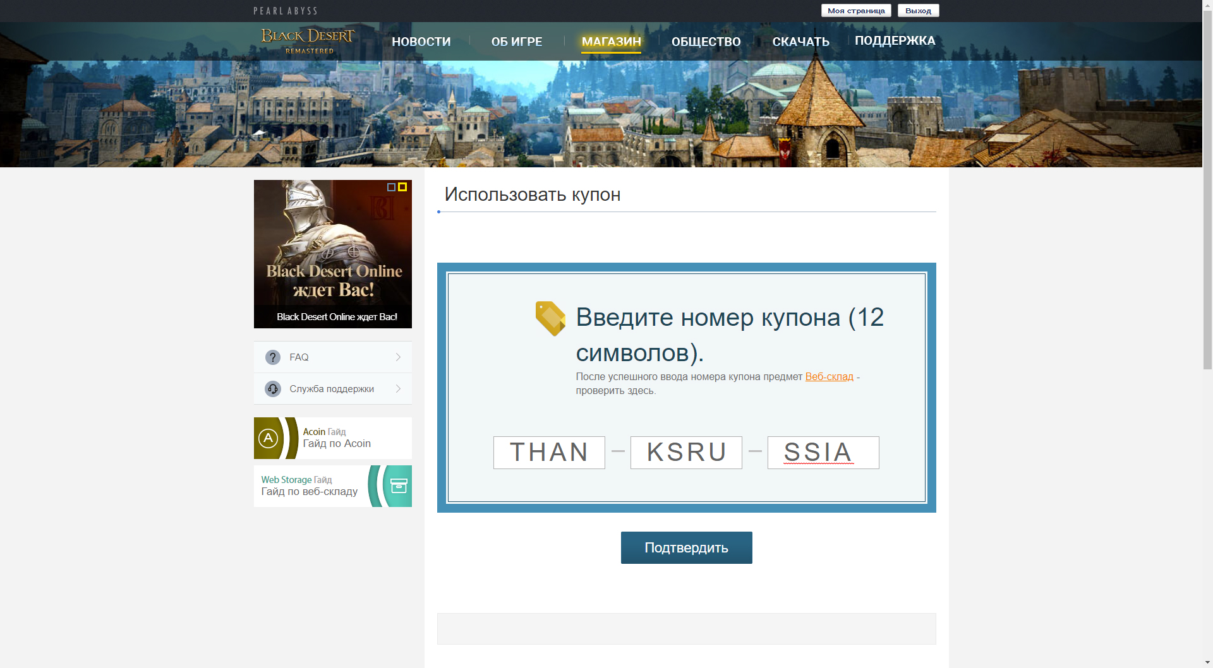Click the coupon field containing THAN

[549, 453]
